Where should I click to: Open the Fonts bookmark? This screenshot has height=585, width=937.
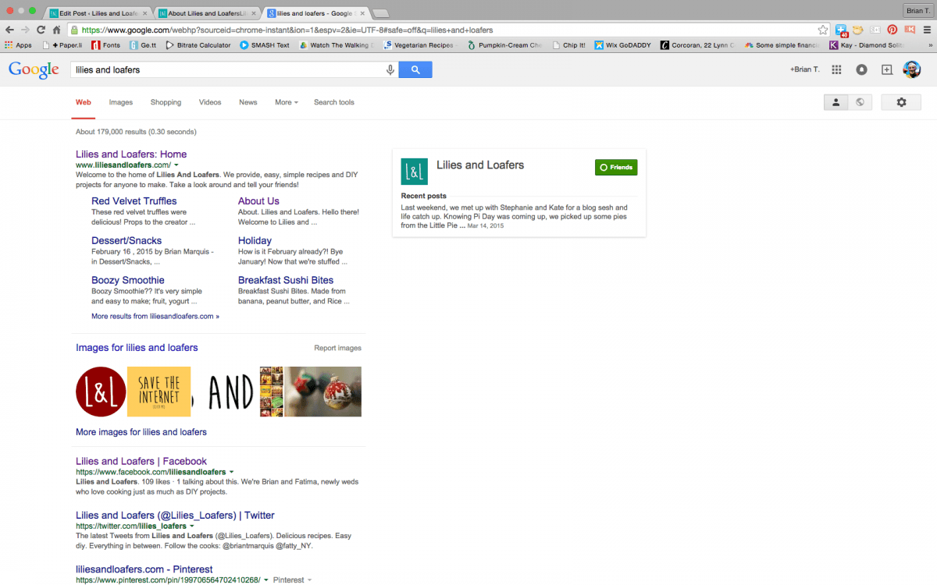point(105,45)
